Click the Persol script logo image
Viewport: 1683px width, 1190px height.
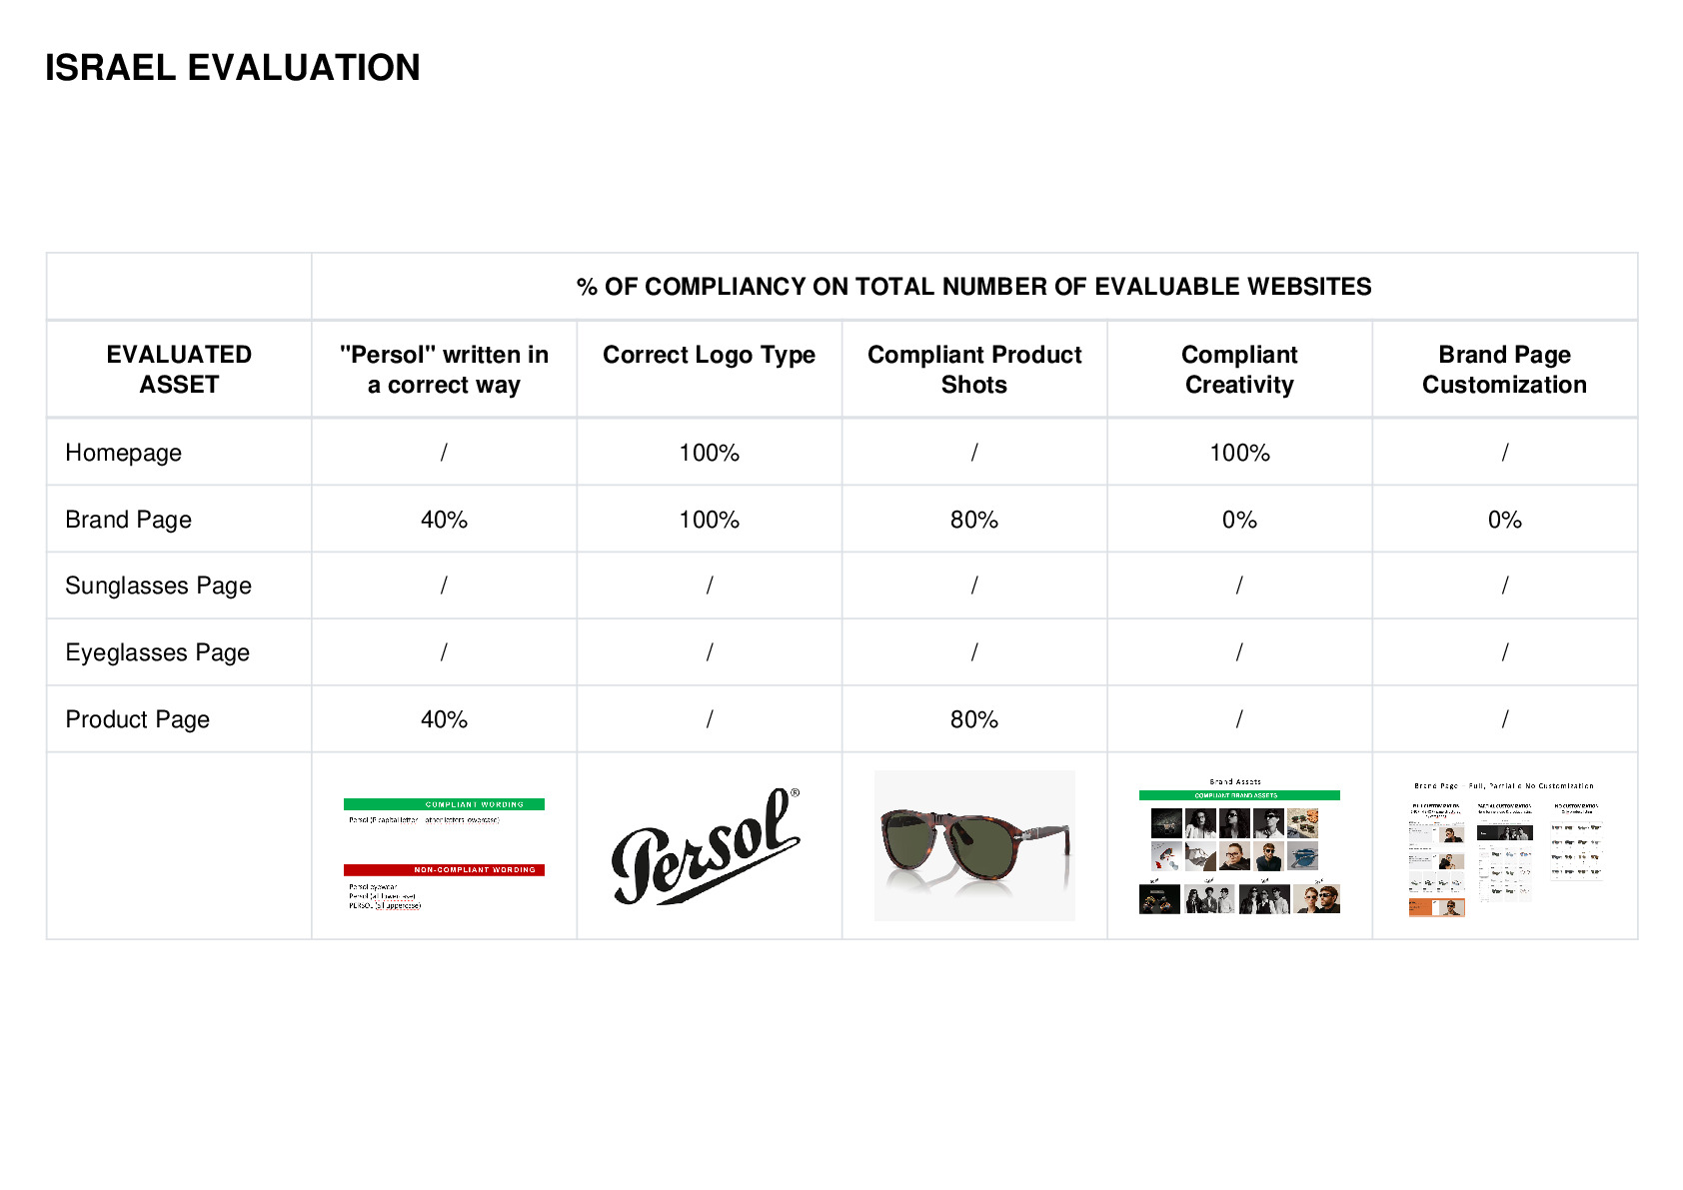[706, 846]
